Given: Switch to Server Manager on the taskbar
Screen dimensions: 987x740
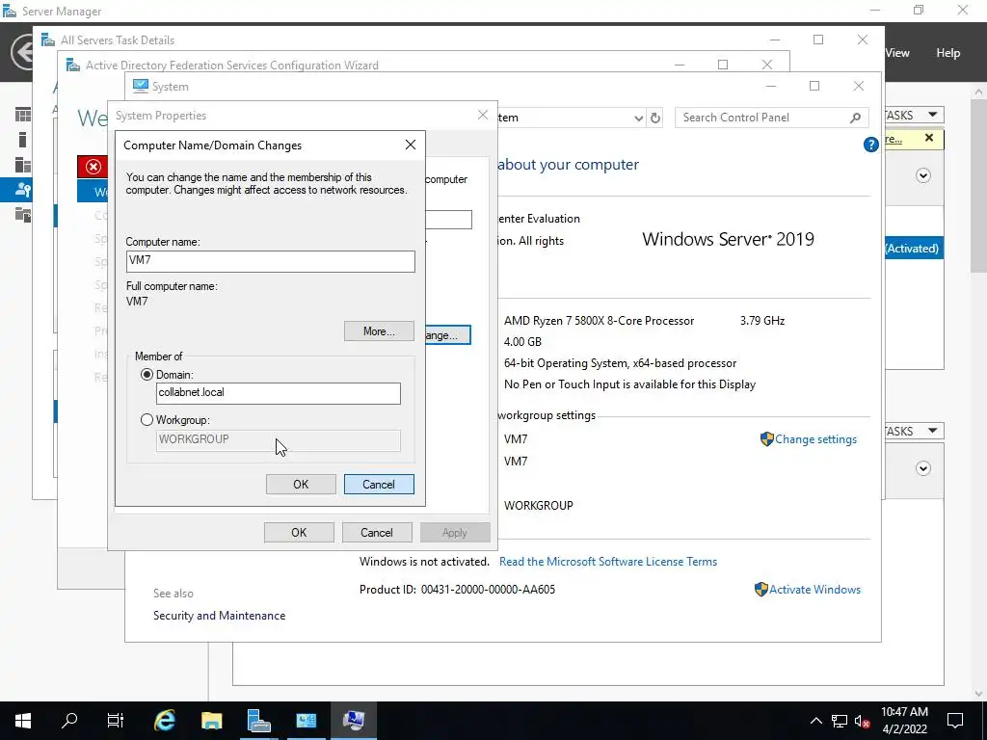Looking at the screenshot, I should pos(258,721).
